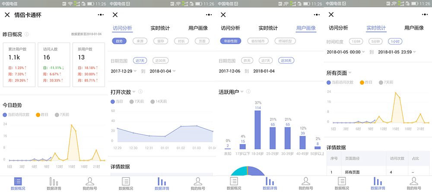Open the more options dots beside 情侣卡通杯
The width and height of the screenshot is (432, 192).
click(100, 15)
